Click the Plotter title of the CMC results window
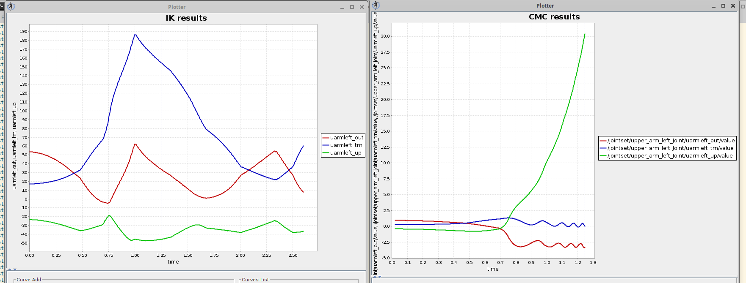746x283 pixels. point(545,6)
